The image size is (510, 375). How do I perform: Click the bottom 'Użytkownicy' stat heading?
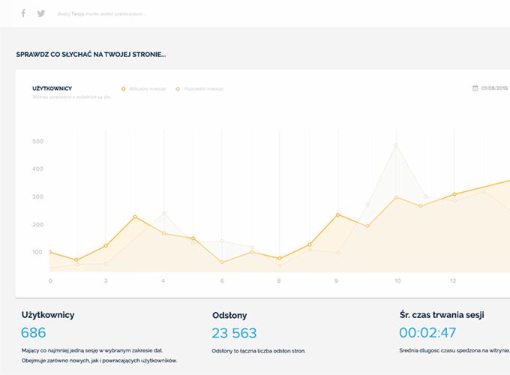(x=47, y=315)
